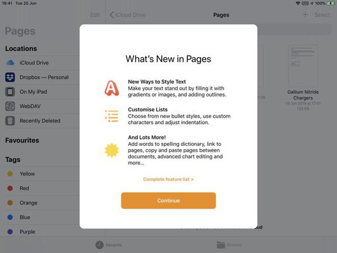Tap the Recents clock icon
The width and height of the screenshot is (337, 253).
tap(100, 245)
